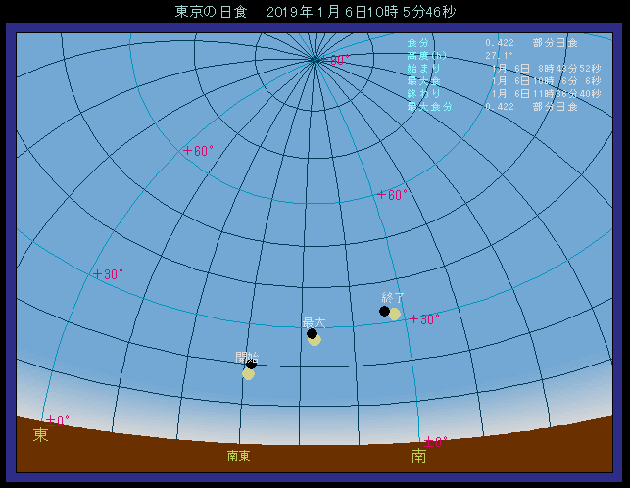Click the zenith +90° cross marker
The image size is (630, 488).
click(x=324, y=60)
